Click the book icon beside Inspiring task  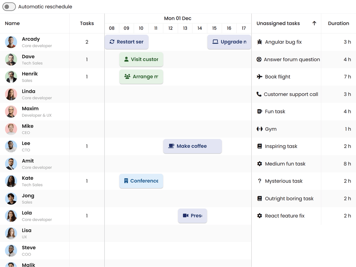point(259,146)
